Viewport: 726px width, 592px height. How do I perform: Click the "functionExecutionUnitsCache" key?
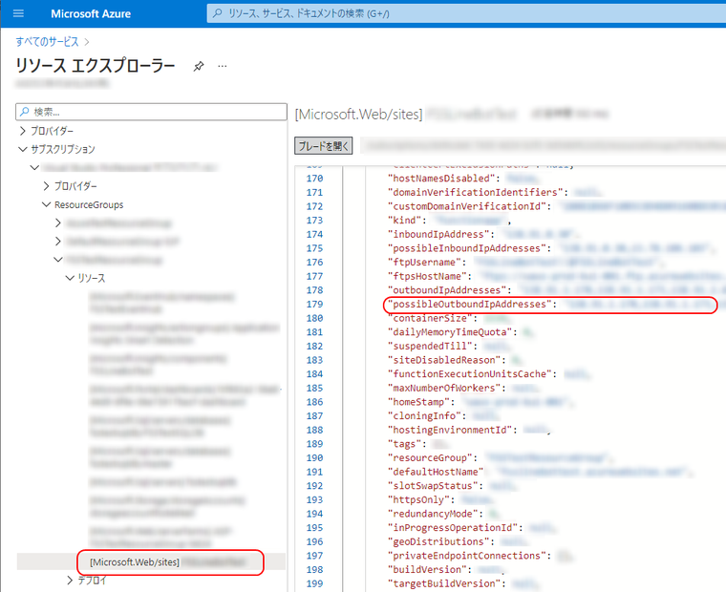[x=470, y=374]
